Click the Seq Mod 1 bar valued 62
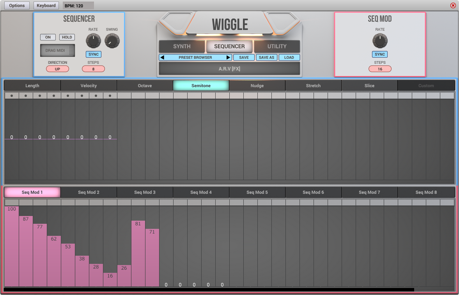Screen dimensions: 459x295 [54, 261]
